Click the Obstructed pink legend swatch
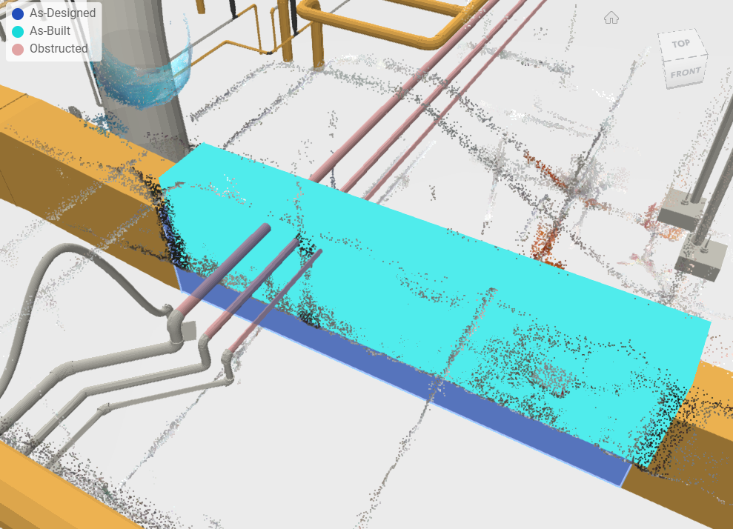This screenshot has height=529, width=733. (x=18, y=49)
